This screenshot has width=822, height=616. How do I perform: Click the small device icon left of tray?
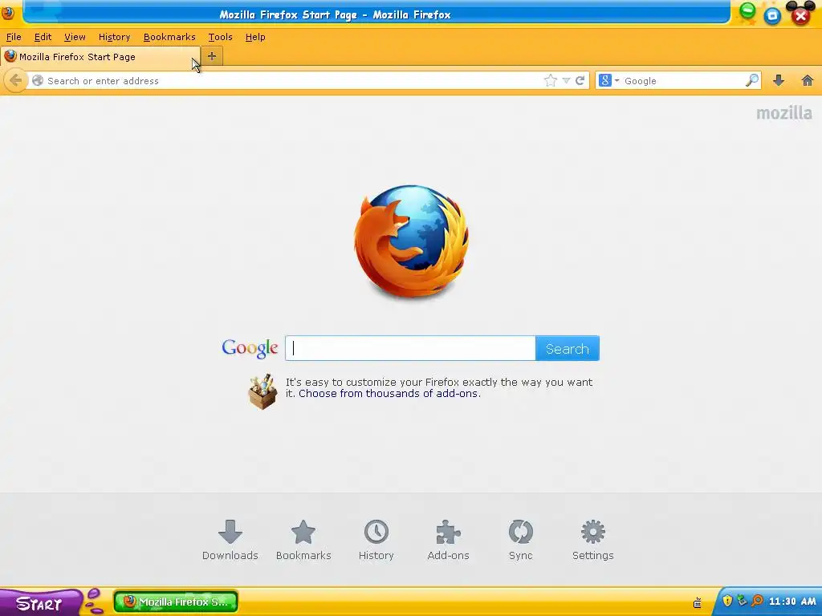click(x=698, y=603)
